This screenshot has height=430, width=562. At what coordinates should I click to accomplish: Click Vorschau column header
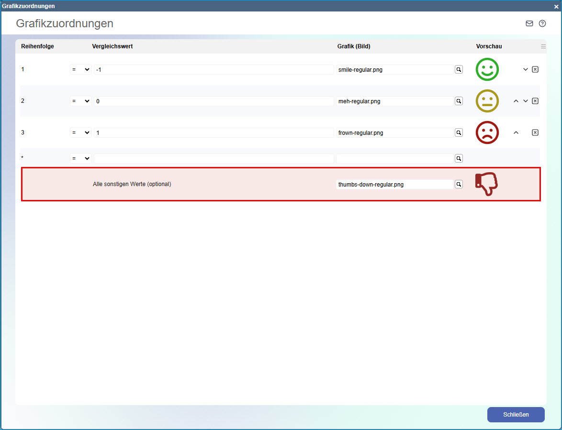tap(489, 46)
